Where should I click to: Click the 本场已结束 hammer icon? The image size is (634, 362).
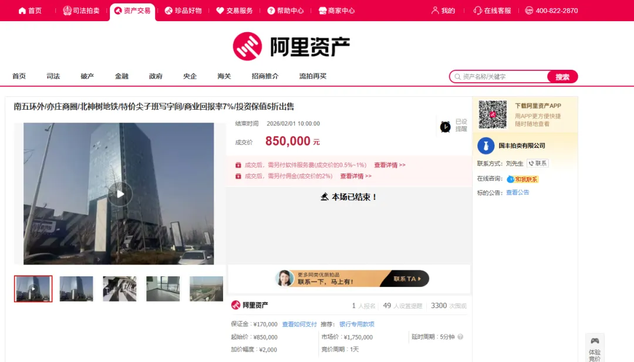pos(324,197)
